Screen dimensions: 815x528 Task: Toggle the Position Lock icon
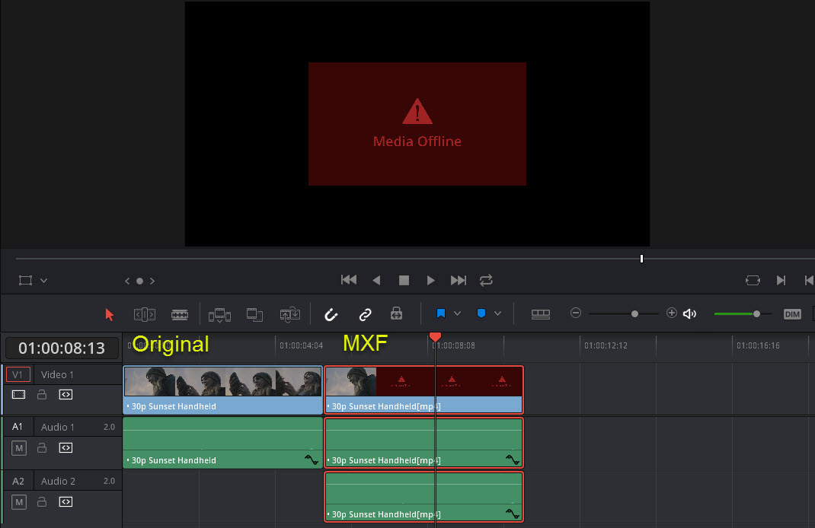pyautogui.click(x=396, y=313)
